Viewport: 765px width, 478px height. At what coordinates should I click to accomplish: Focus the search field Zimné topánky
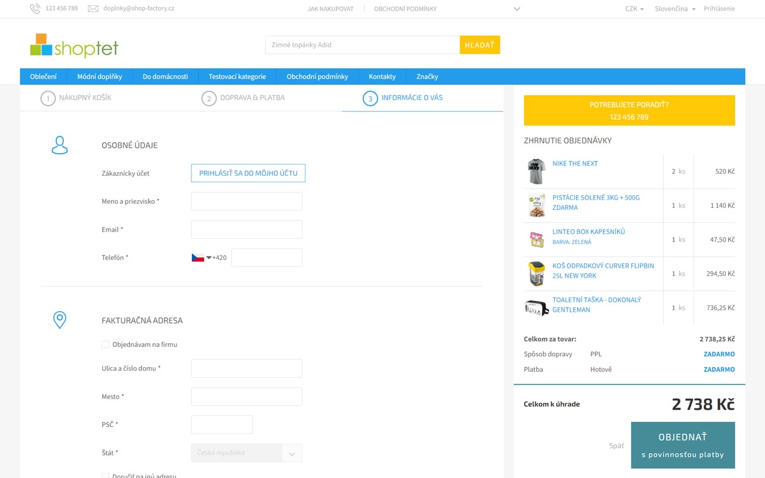(x=362, y=45)
